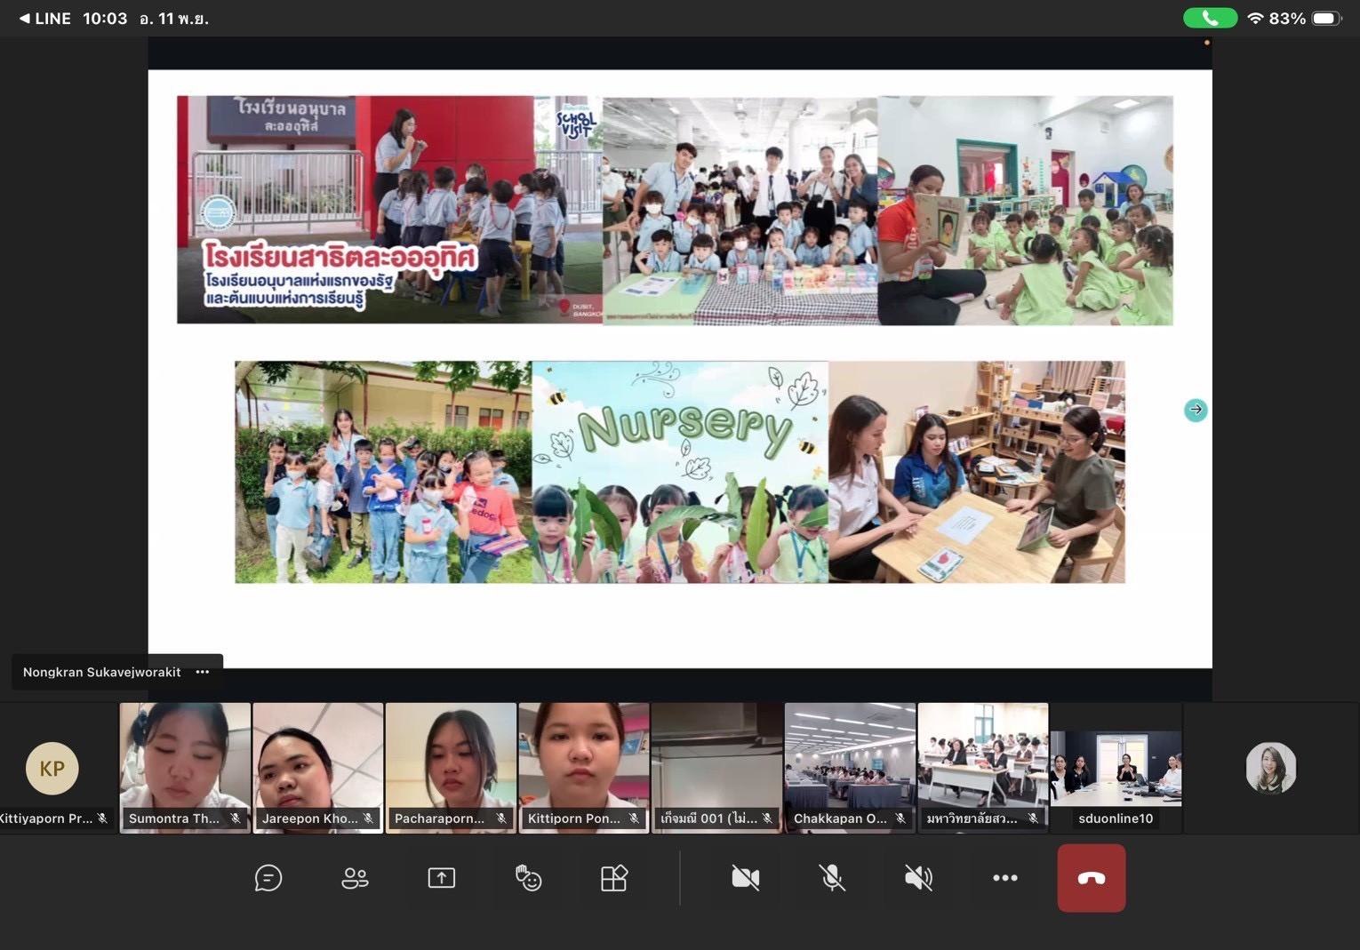Viewport: 1360px width, 950px height.
Task: Open raise hand and reactions
Action: 528,878
